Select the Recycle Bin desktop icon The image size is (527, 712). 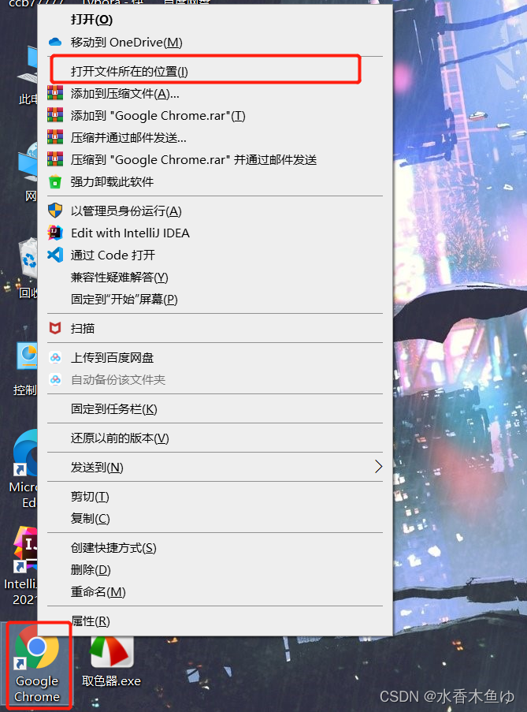point(28,268)
